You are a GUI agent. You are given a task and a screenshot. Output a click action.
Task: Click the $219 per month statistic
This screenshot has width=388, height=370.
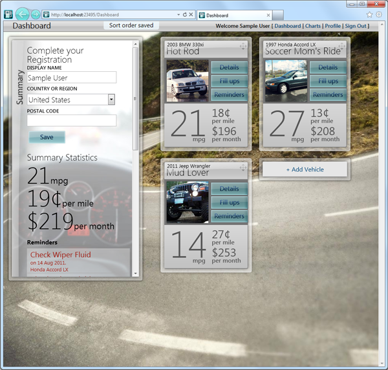click(x=70, y=221)
